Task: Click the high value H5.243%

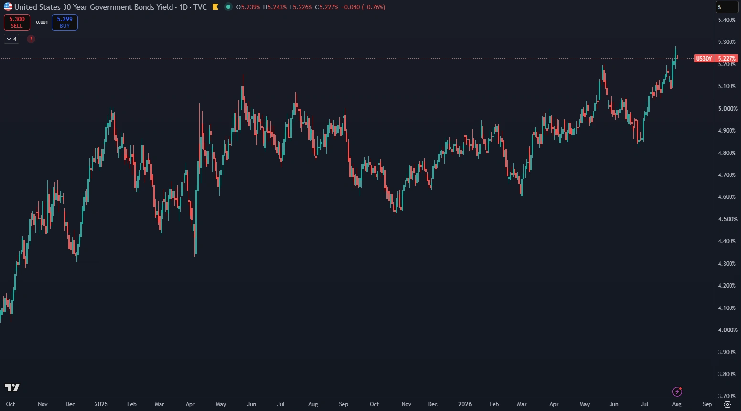Action: click(275, 7)
